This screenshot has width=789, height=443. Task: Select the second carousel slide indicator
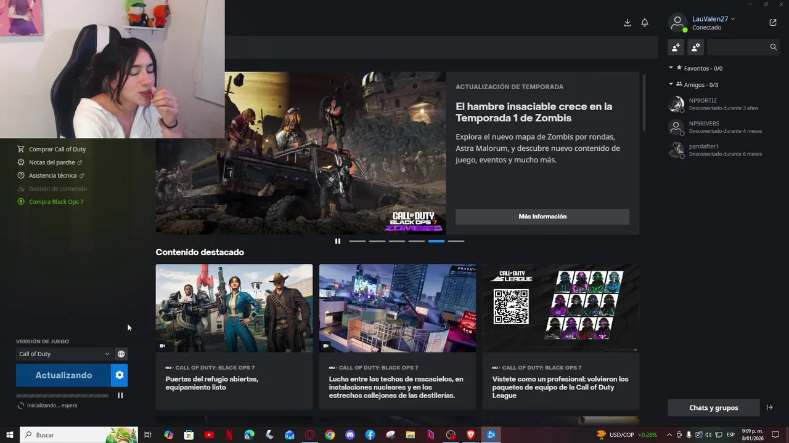click(x=377, y=241)
